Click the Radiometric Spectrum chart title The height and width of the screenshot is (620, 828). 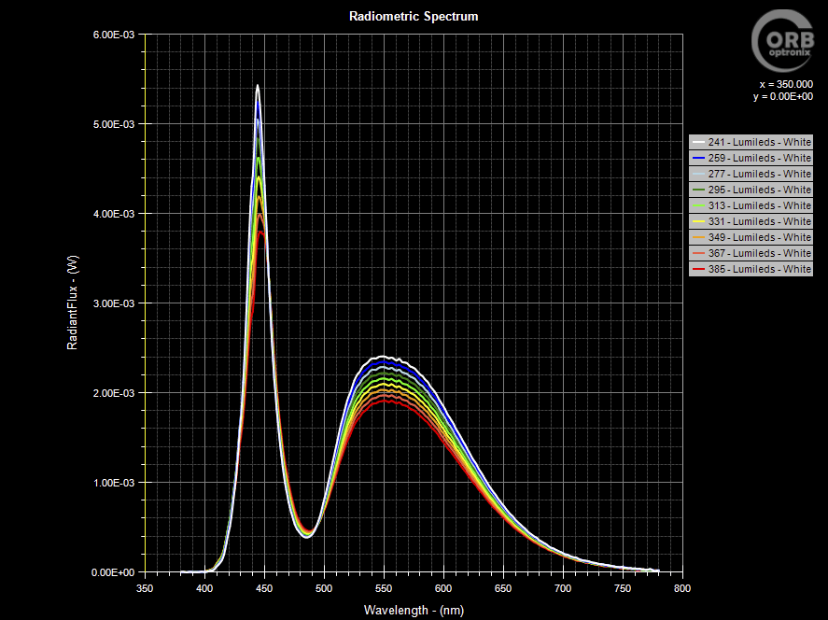pos(414,17)
